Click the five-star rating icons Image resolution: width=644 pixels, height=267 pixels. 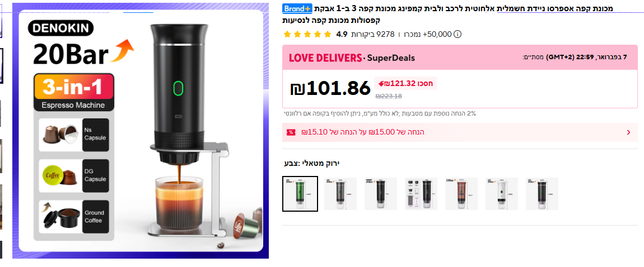click(307, 35)
